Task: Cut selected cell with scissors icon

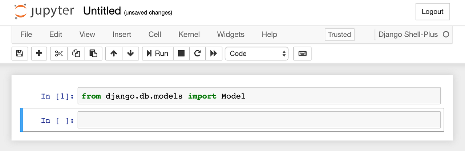Action: [x=59, y=53]
